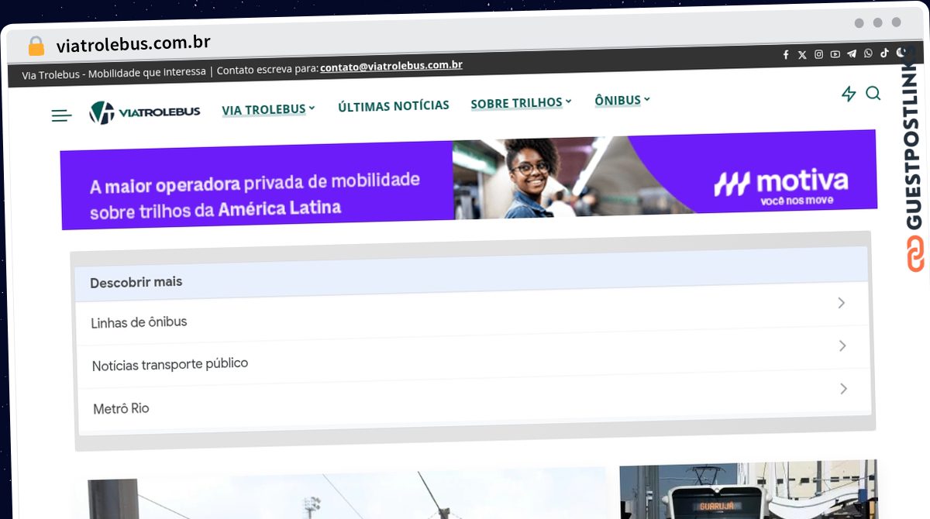Click the contato@viatrolebus.com.br email link

pyautogui.click(x=391, y=66)
